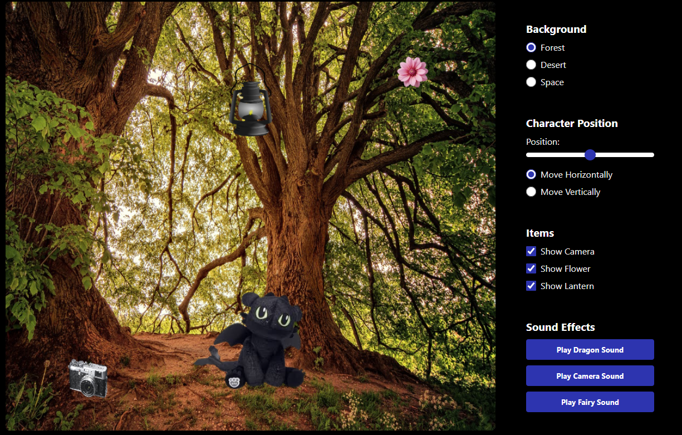Click the Play Dragon Sound button
Screen dimensions: 682x435
tap(590, 350)
